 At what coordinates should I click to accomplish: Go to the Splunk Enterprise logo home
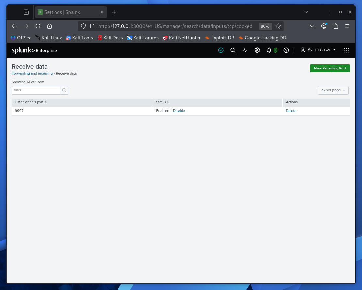click(34, 50)
